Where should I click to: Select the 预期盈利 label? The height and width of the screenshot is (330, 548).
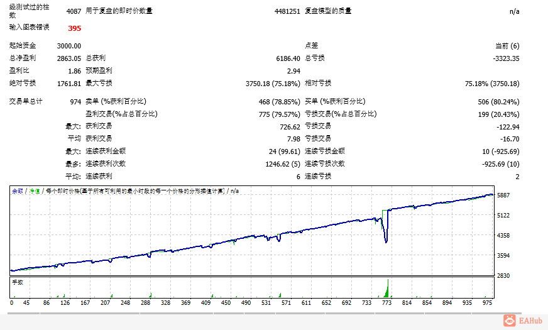coord(99,70)
